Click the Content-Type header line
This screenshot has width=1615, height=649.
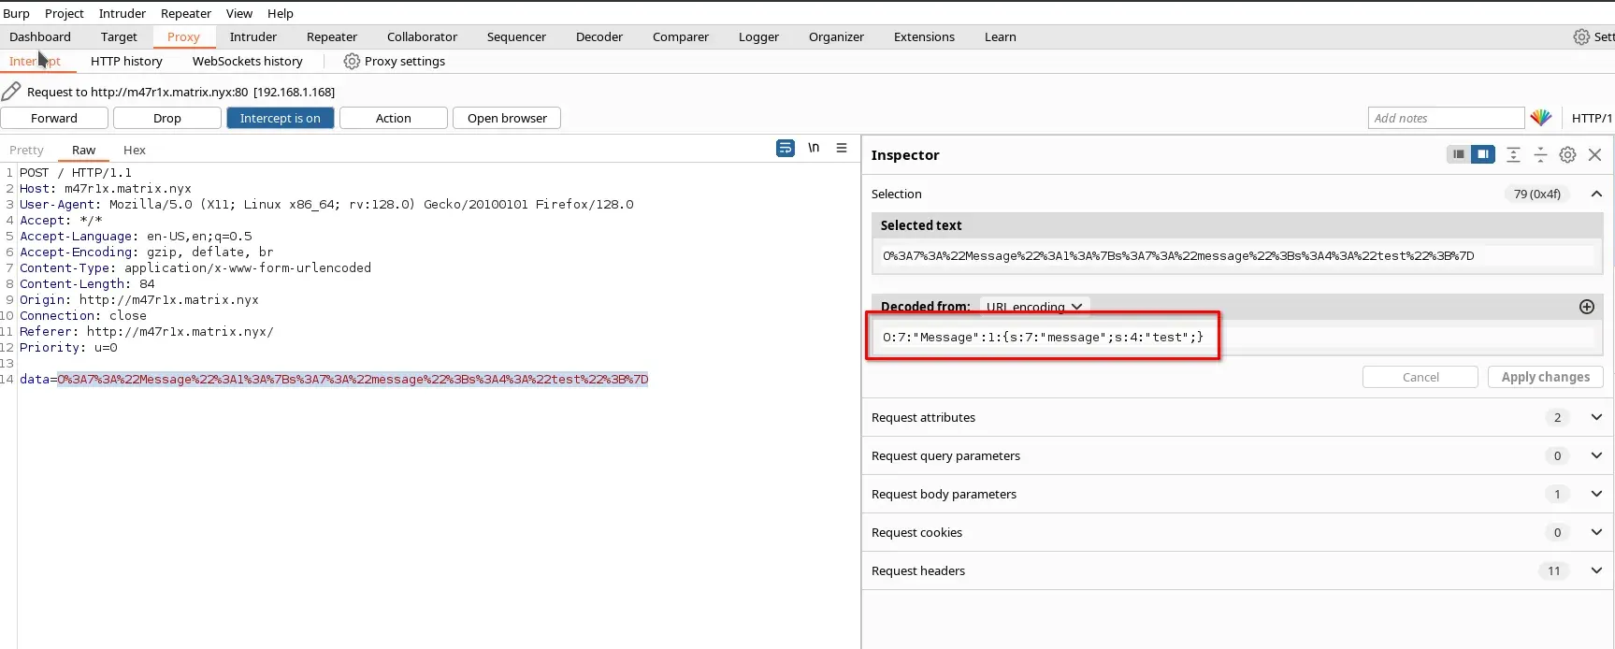[x=195, y=267]
